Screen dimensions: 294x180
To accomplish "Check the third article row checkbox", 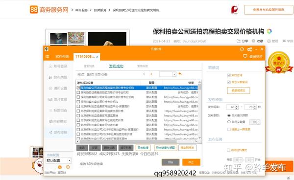I will [x=78, y=97].
